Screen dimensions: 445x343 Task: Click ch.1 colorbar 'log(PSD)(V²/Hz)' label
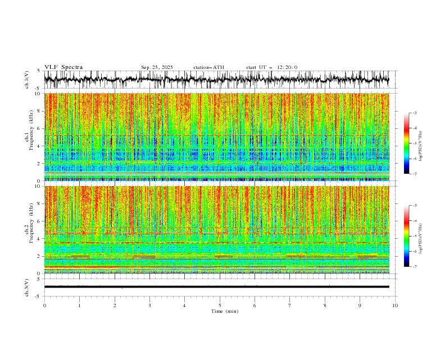tap(421, 146)
